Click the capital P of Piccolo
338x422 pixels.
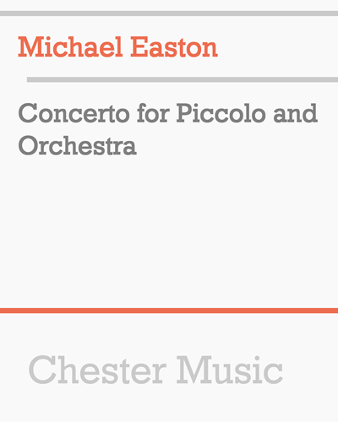(x=186, y=113)
